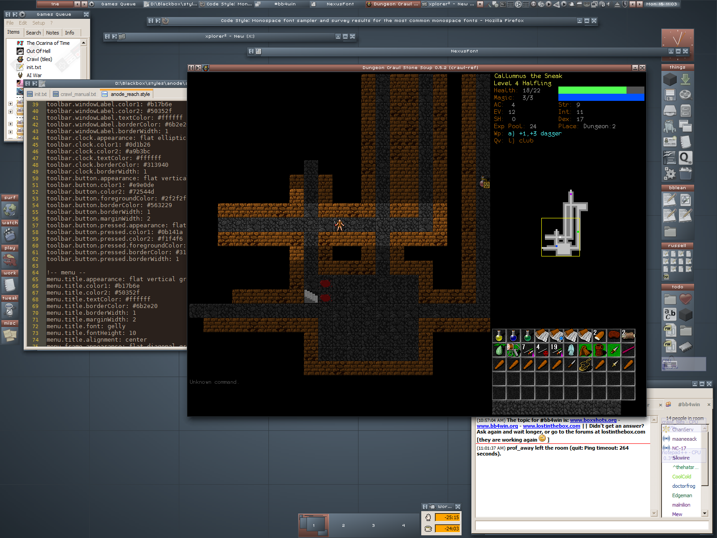The width and height of the screenshot is (717, 538).
Task: Open the file cabinet icon in things bar
Action: [685, 110]
